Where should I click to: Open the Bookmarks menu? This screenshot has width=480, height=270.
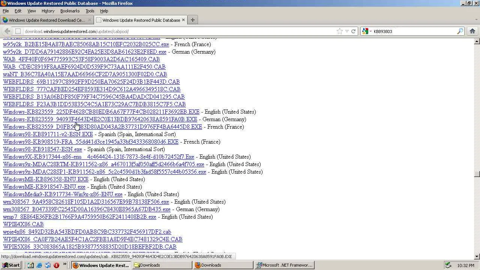tap(70, 11)
